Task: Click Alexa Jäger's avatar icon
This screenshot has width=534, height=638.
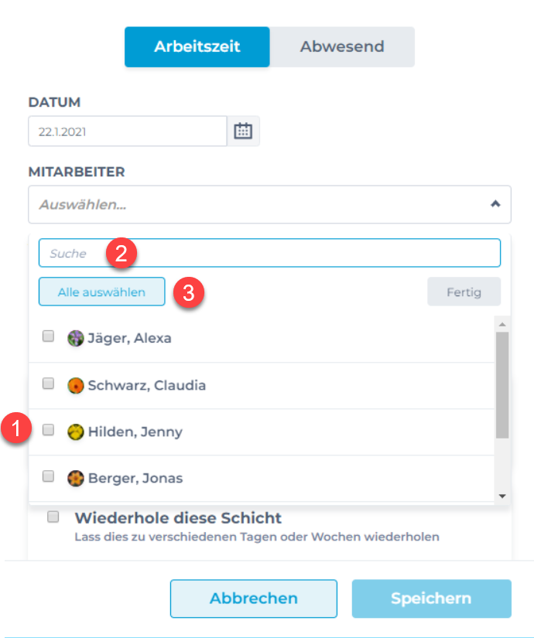Action: pyautogui.click(x=76, y=338)
